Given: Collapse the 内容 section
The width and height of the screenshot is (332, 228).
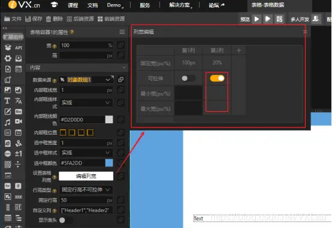Looking at the screenshot, I should (x=124, y=68).
